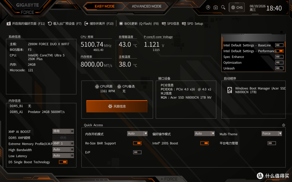Click DDR5_A1 Predator 24GB 5600MT/s row

37,112
